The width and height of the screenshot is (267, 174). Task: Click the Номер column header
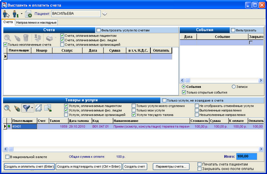point(42,50)
